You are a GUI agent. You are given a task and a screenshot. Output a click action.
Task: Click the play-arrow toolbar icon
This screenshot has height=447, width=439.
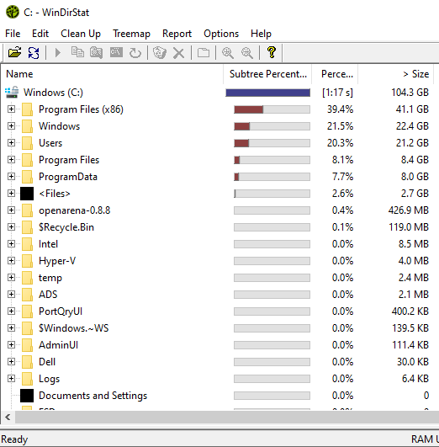58,53
